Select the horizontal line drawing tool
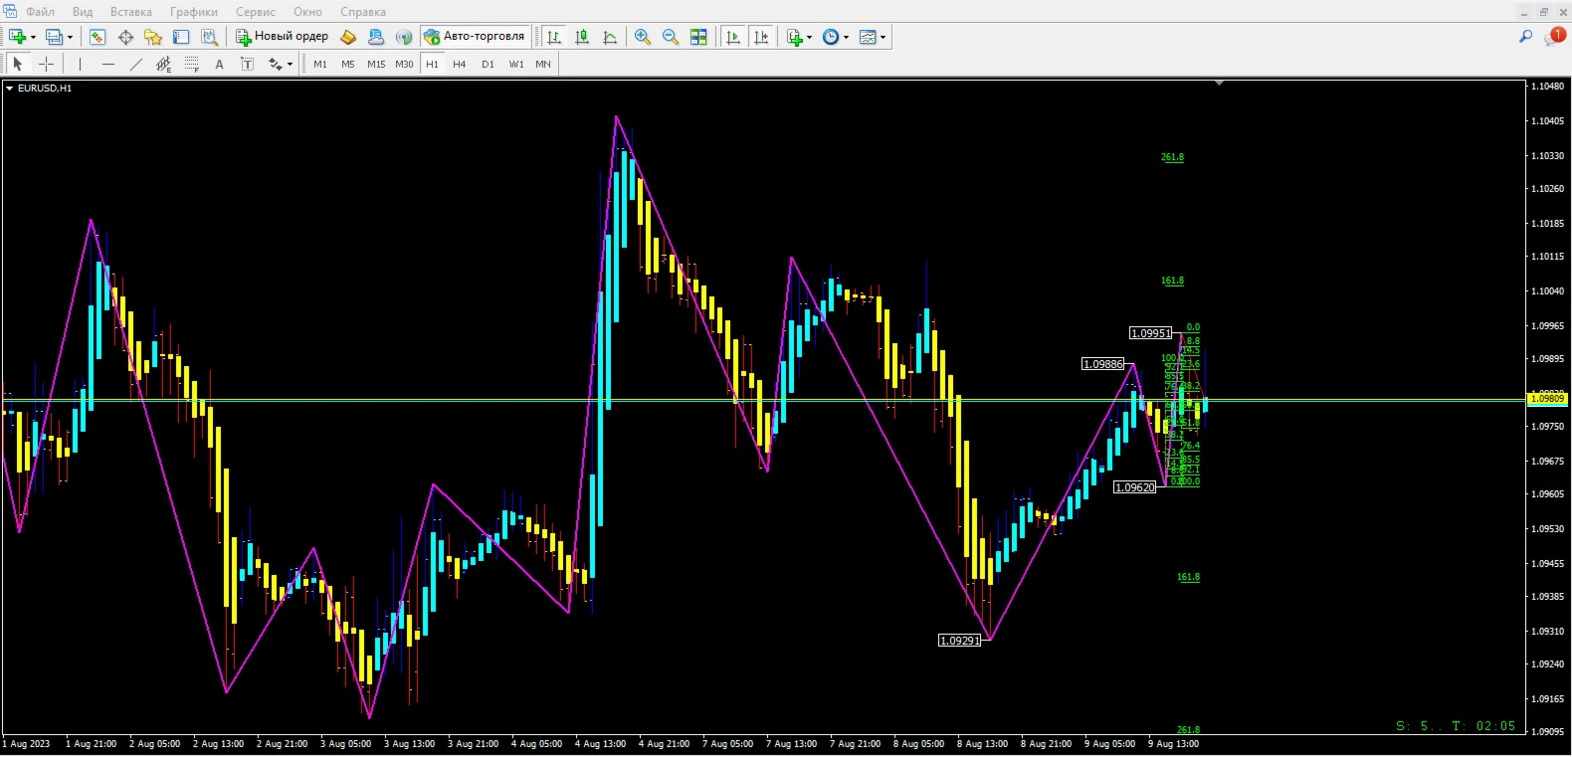 [108, 64]
